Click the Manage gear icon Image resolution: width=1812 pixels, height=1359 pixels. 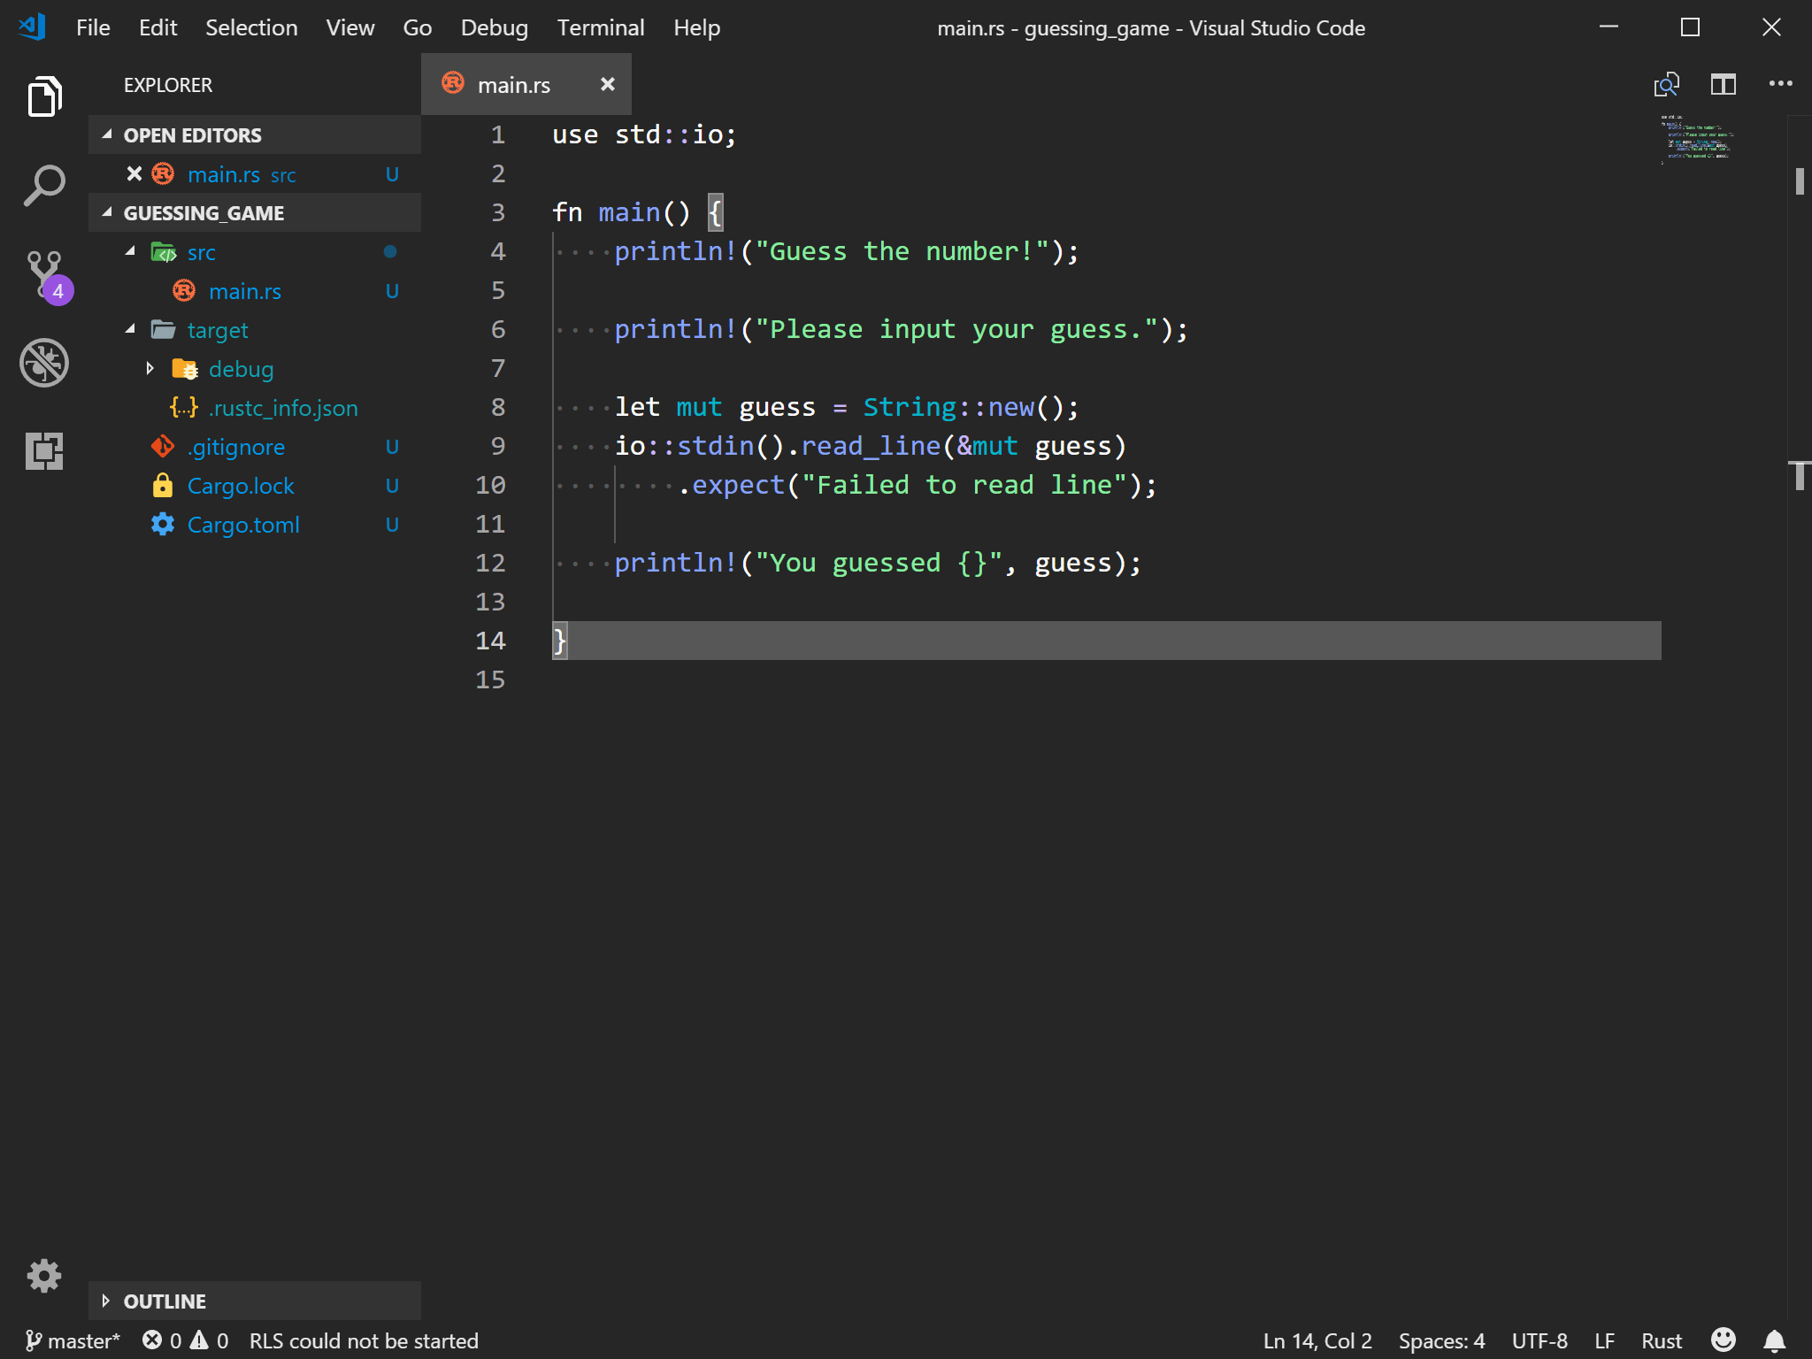[43, 1275]
